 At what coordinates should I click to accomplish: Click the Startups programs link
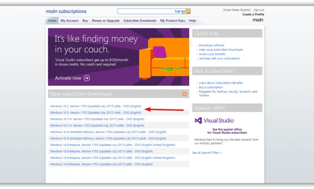(x=222, y=92)
